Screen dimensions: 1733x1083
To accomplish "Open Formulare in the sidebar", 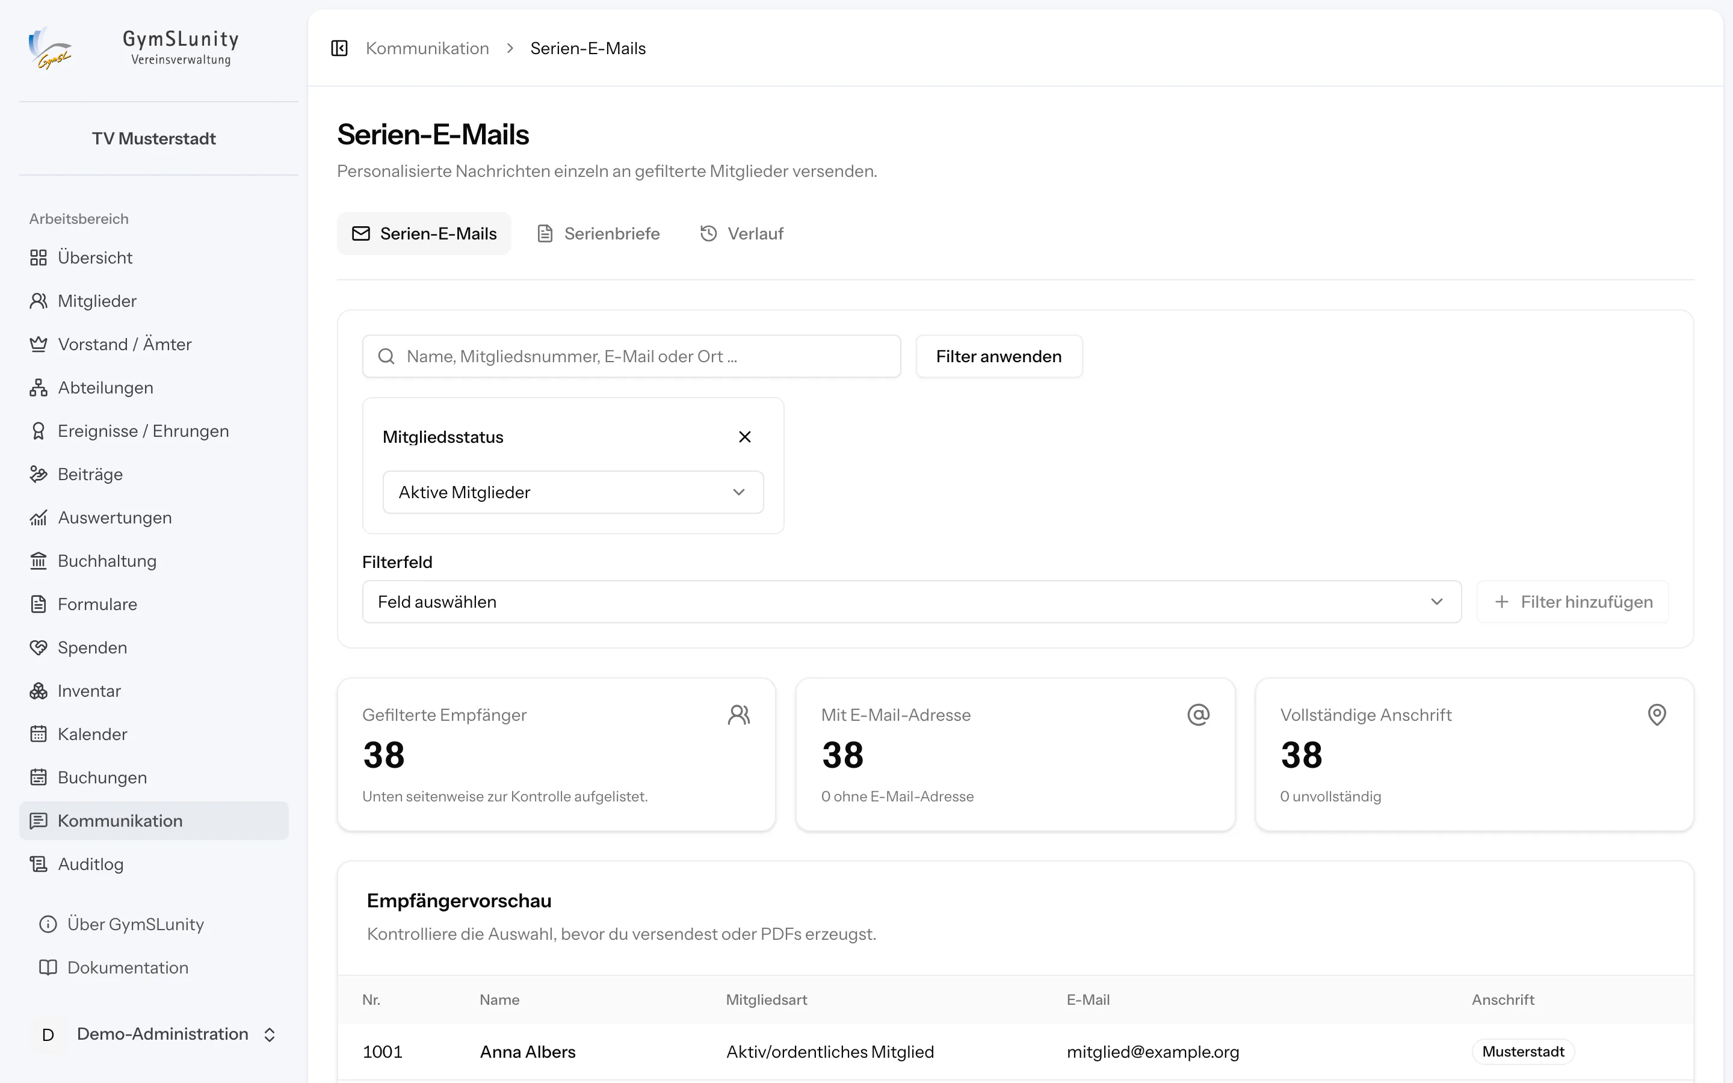I will tap(154, 605).
